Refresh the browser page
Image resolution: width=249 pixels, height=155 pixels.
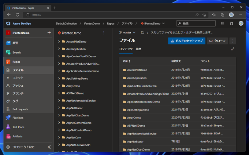[17, 15]
